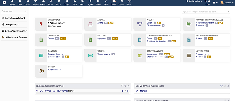The width and height of the screenshot is (235, 101).
Task: Open the À faire link in Agenda
Action: (100, 23)
